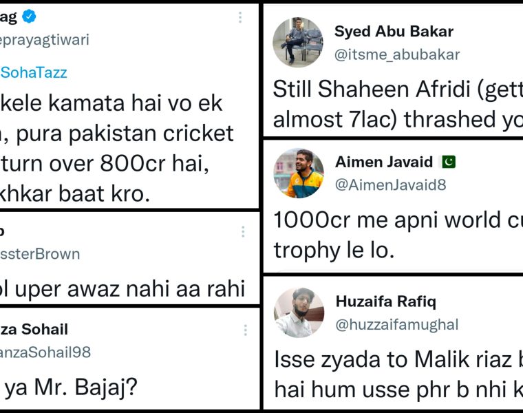This screenshot has height=413, width=523.
Task: Click the handle ending in prayagtiwari
Action: pyautogui.click(x=45, y=40)
